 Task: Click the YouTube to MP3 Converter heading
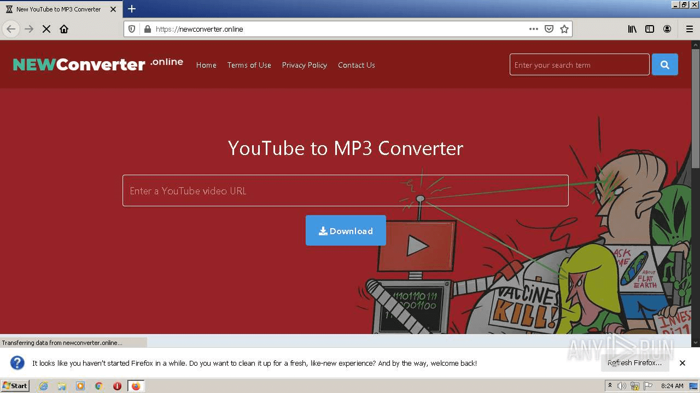(346, 148)
